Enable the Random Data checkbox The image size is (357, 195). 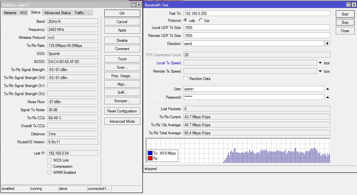186,78
